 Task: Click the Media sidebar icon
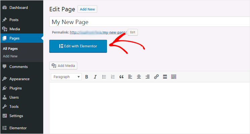click(5, 29)
